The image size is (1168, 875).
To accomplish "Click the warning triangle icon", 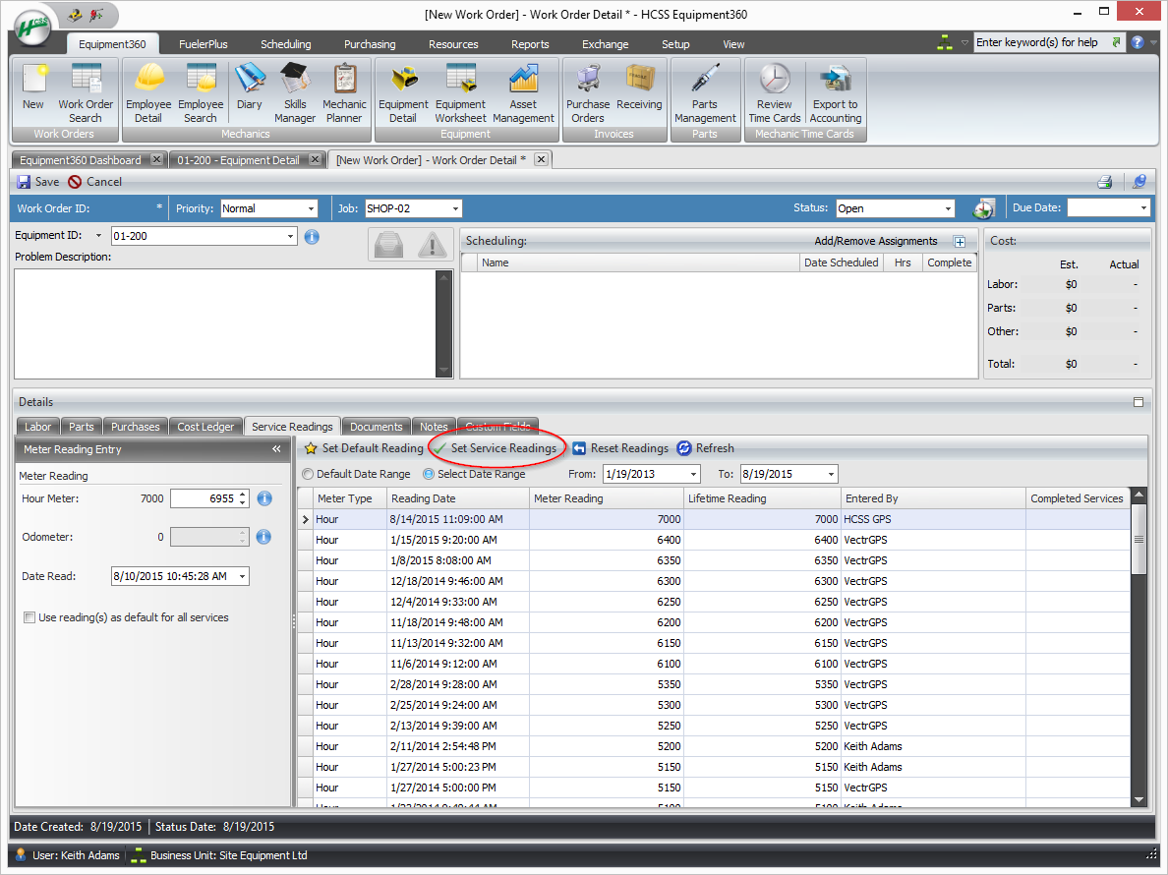I will pyautogui.click(x=432, y=244).
